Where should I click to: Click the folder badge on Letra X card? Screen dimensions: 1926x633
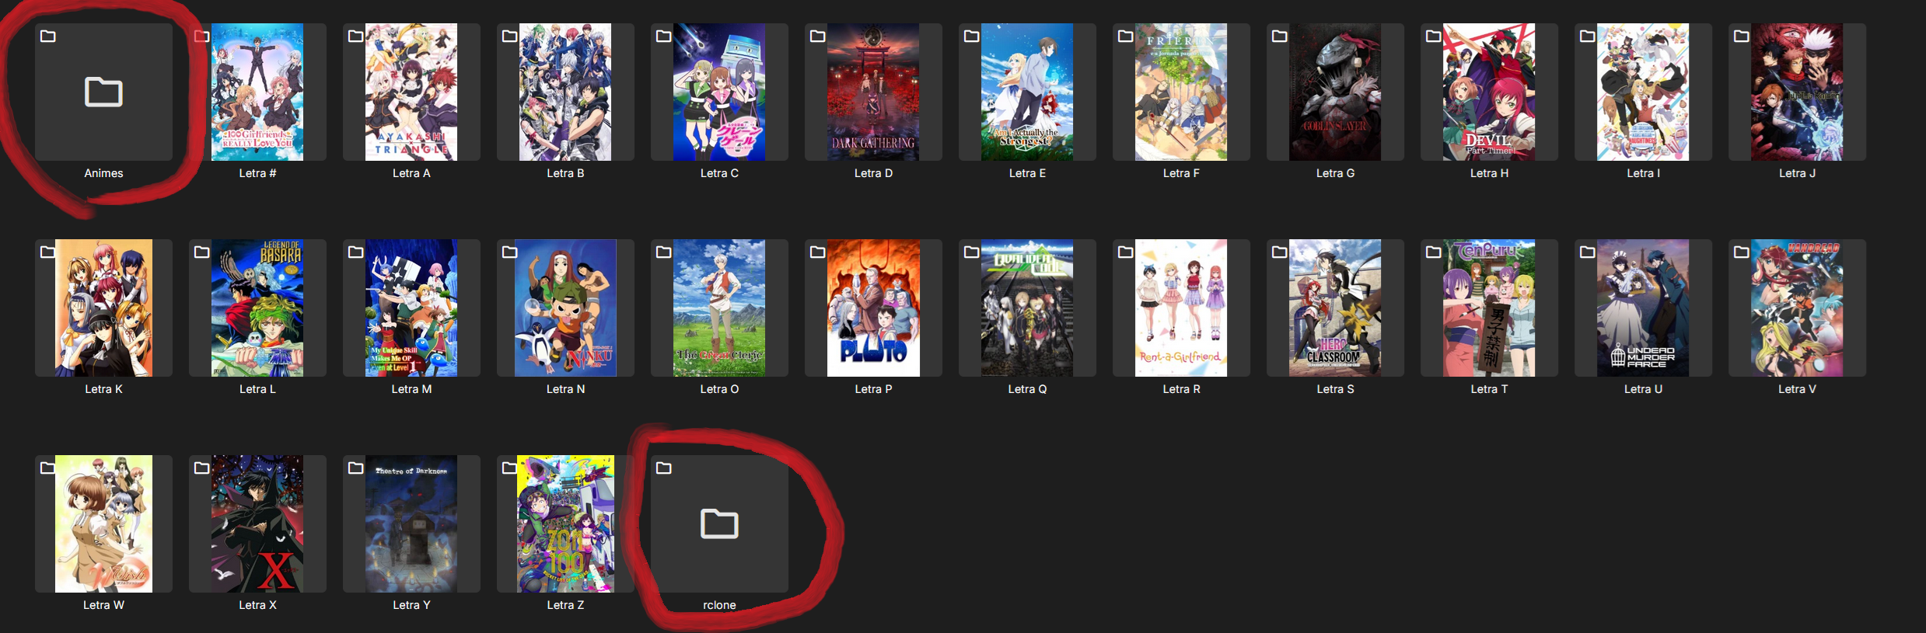[201, 468]
